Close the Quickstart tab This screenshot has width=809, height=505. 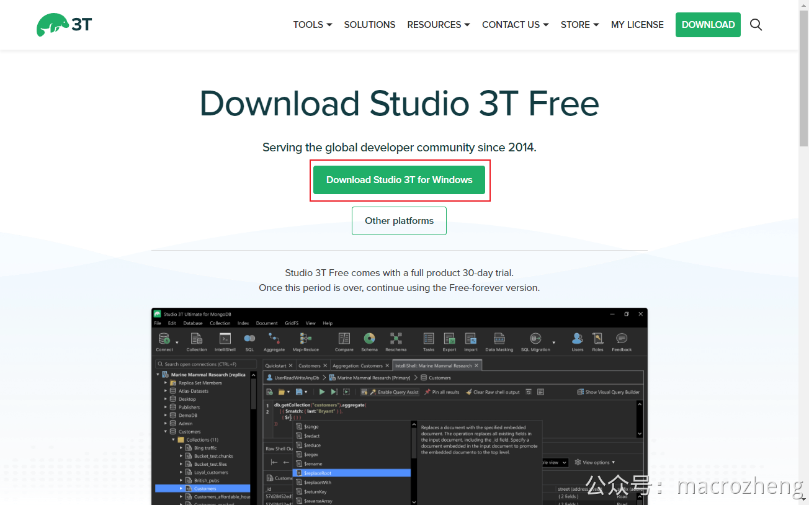click(290, 366)
